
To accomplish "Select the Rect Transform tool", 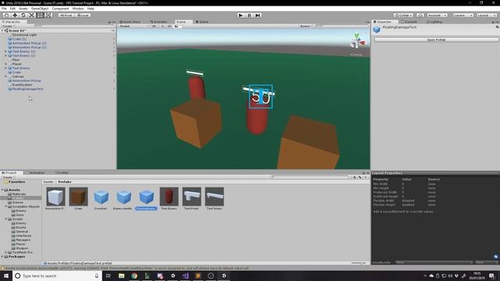I will pyautogui.click(x=40, y=16).
